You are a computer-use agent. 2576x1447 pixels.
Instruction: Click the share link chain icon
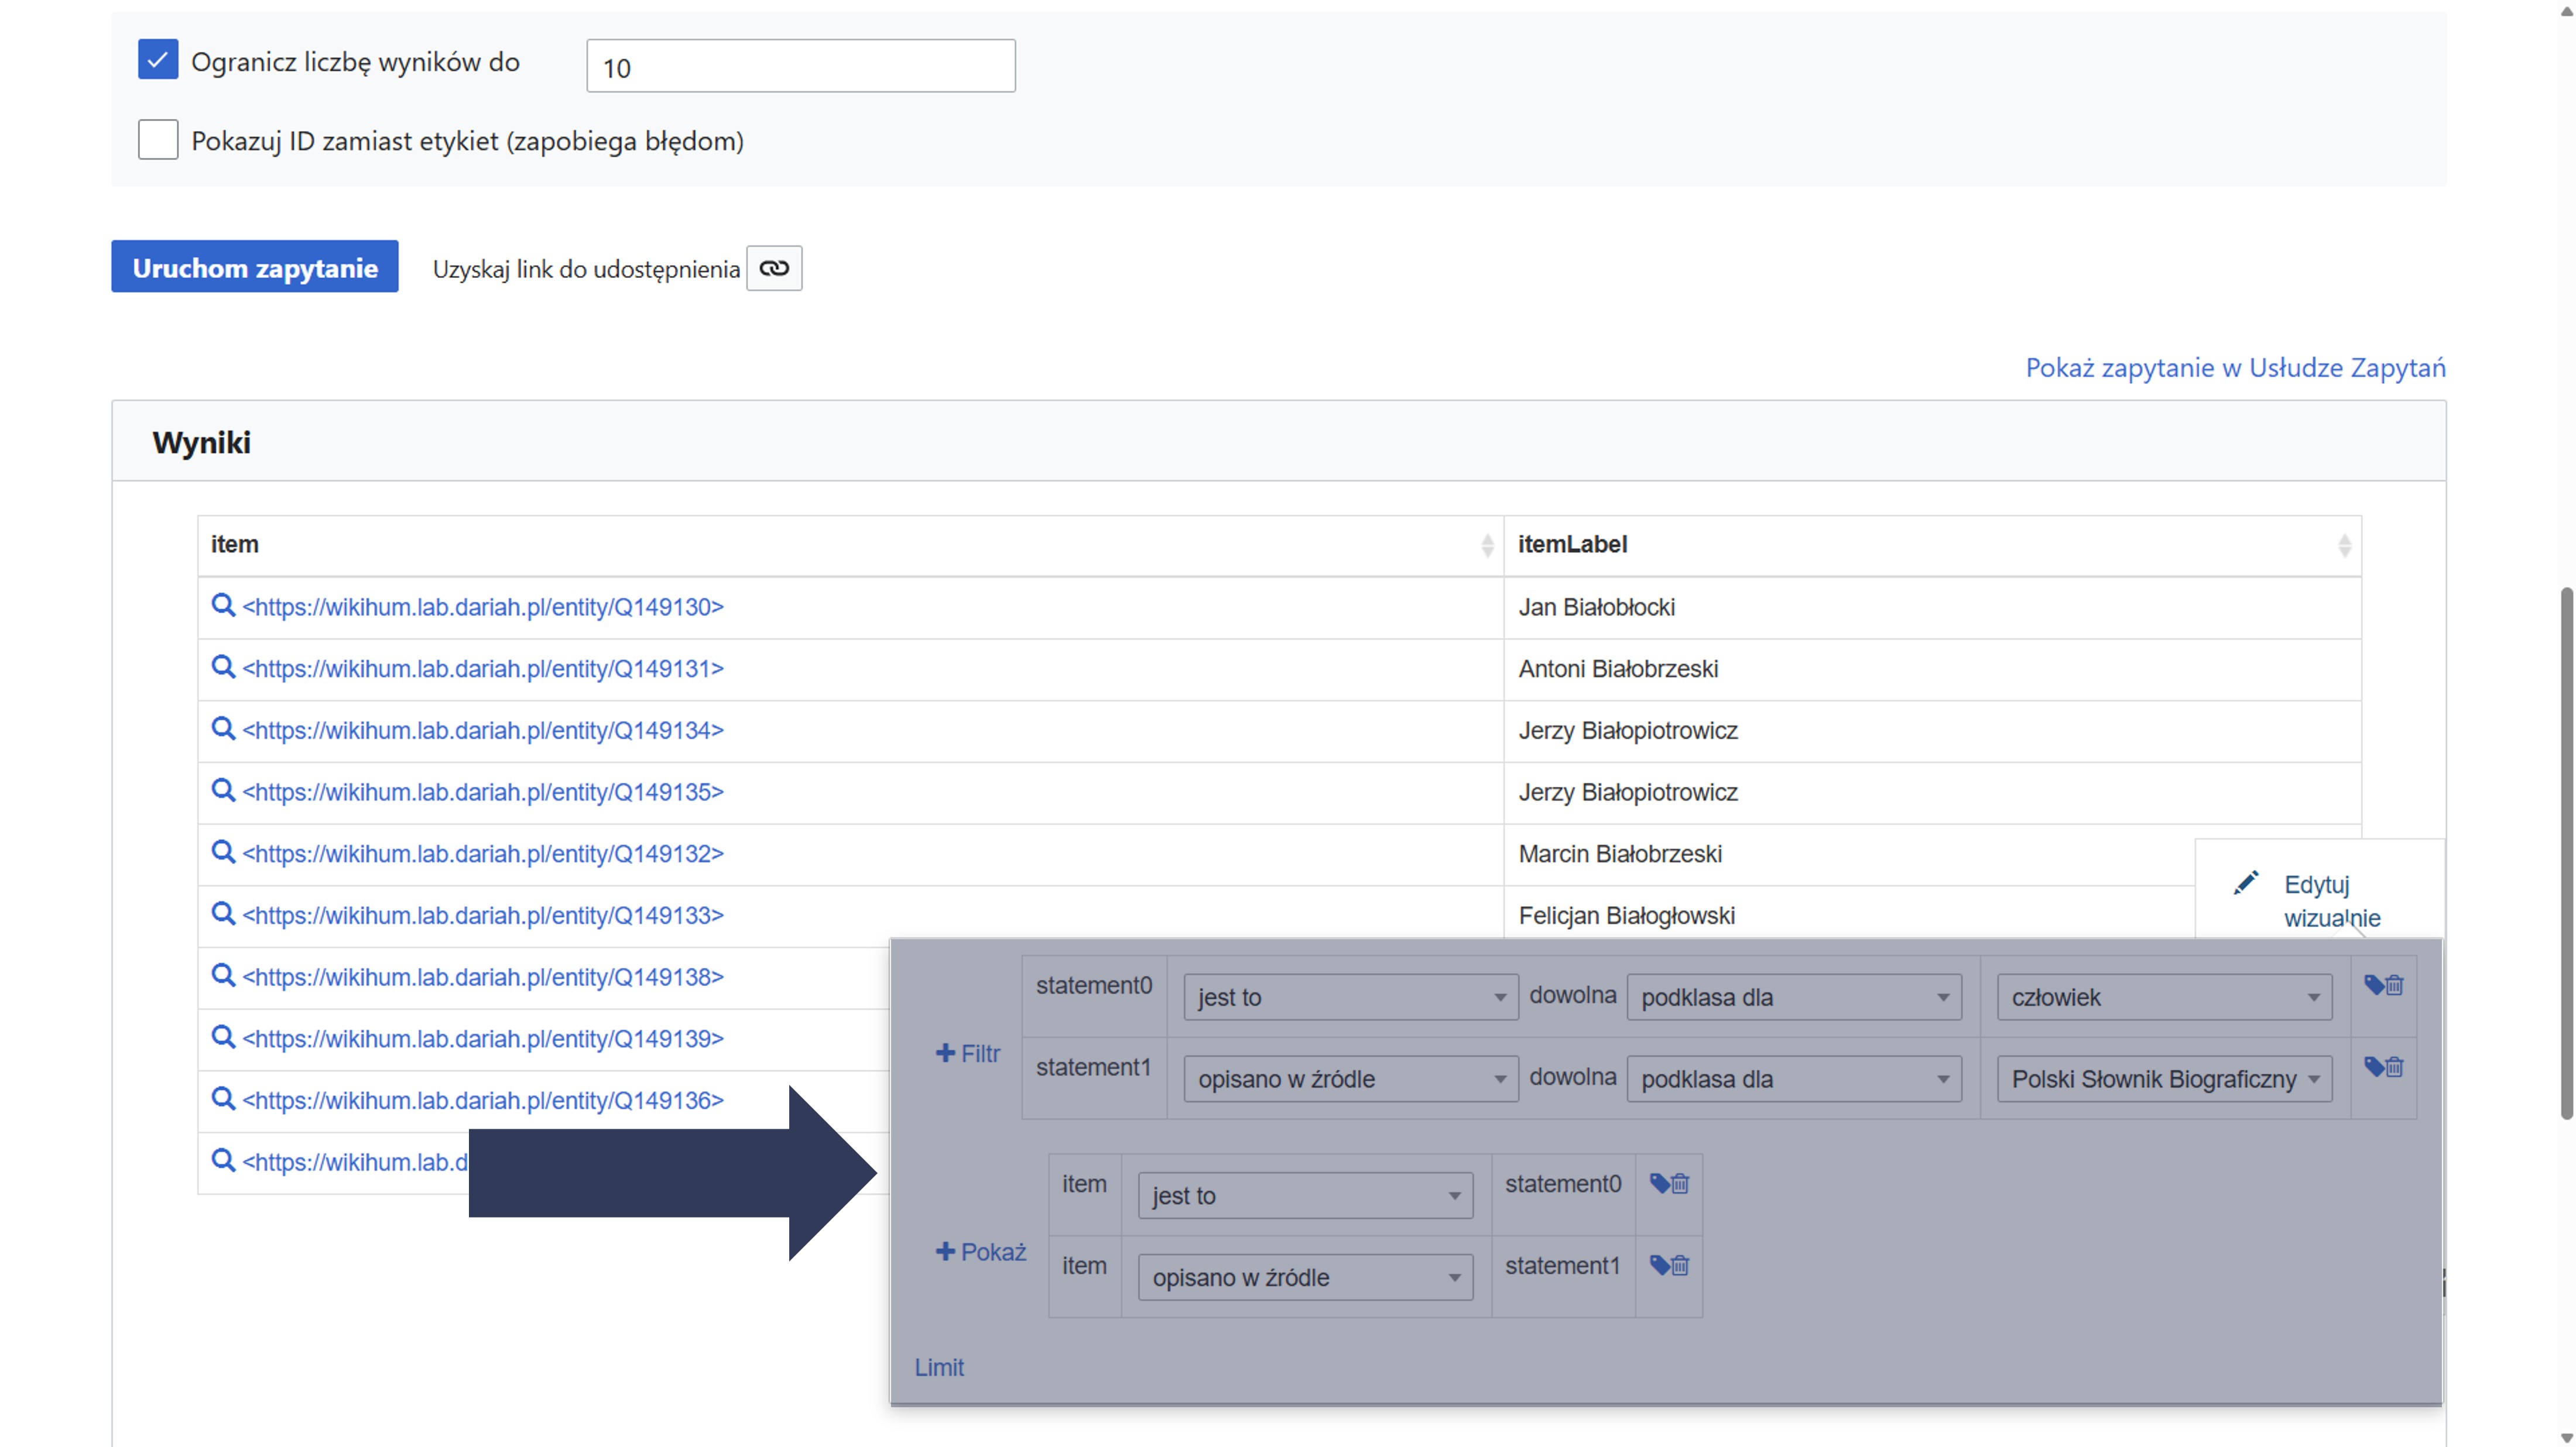pos(774,268)
